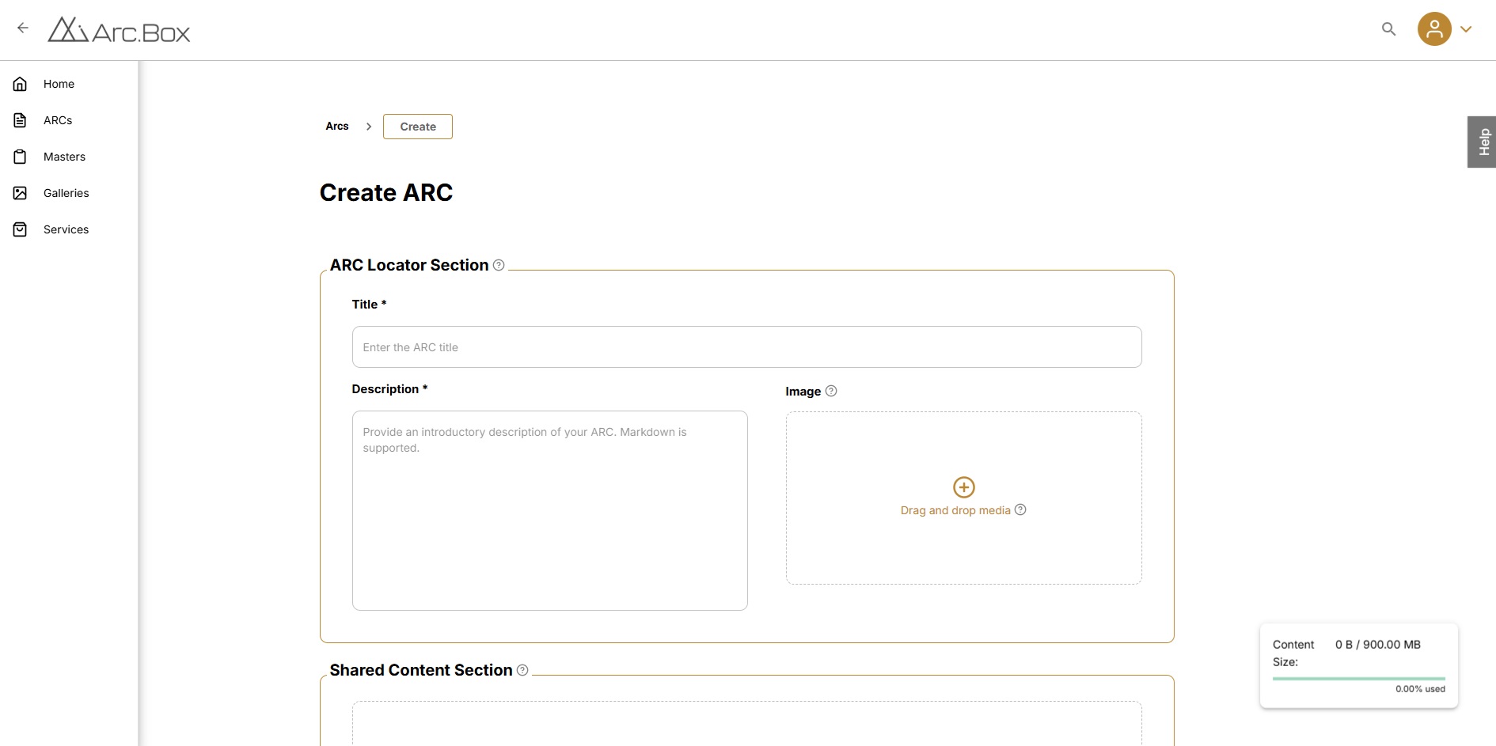Click the Home house icon
This screenshot has width=1496, height=746.
coord(21,84)
